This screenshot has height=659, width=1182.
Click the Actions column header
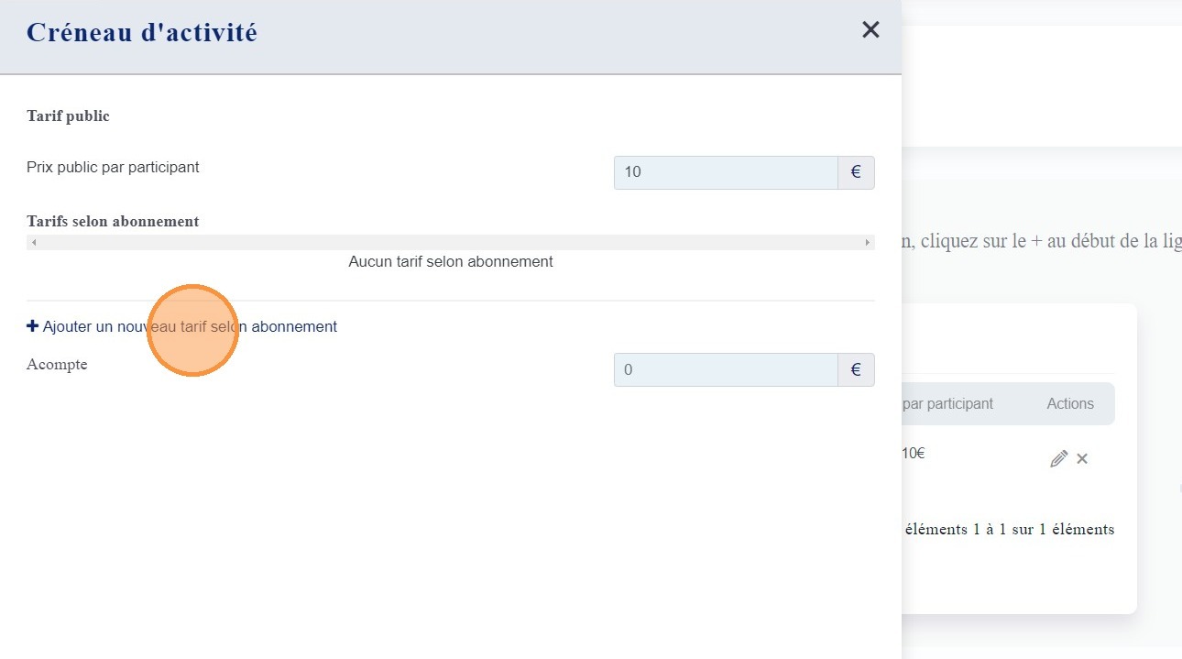(1070, 403)
